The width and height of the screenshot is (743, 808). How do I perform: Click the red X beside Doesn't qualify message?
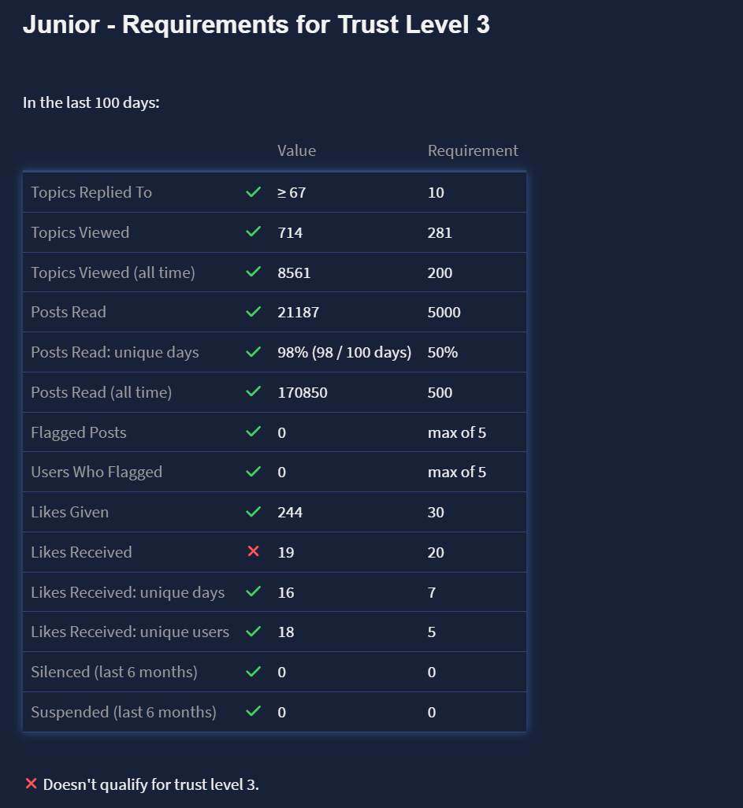coord(32,784)
